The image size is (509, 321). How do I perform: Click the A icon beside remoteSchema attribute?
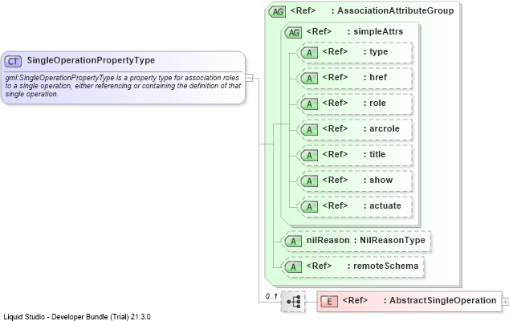coord(293,266)
